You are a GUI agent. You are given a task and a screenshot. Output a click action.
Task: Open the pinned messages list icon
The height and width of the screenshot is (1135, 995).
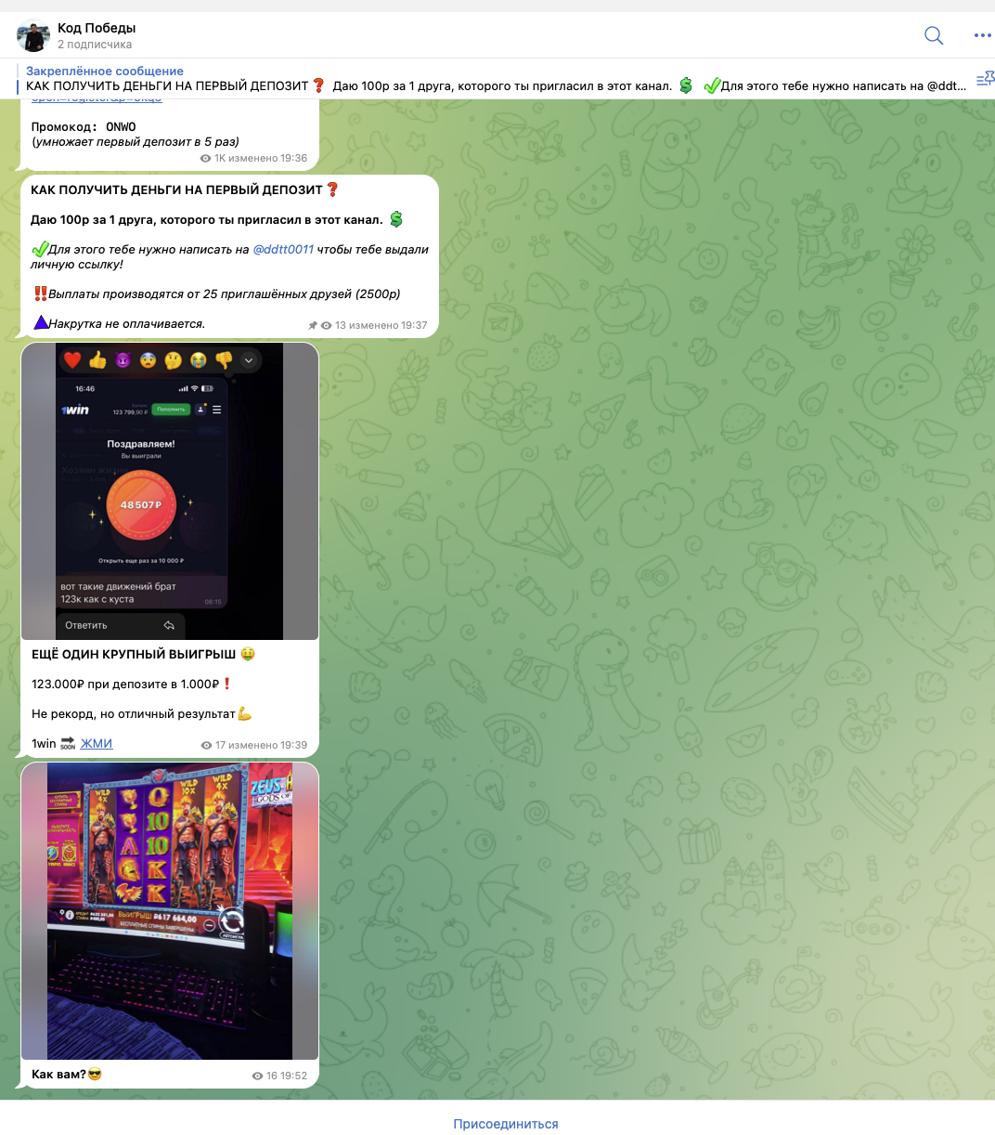coord(985,79)
